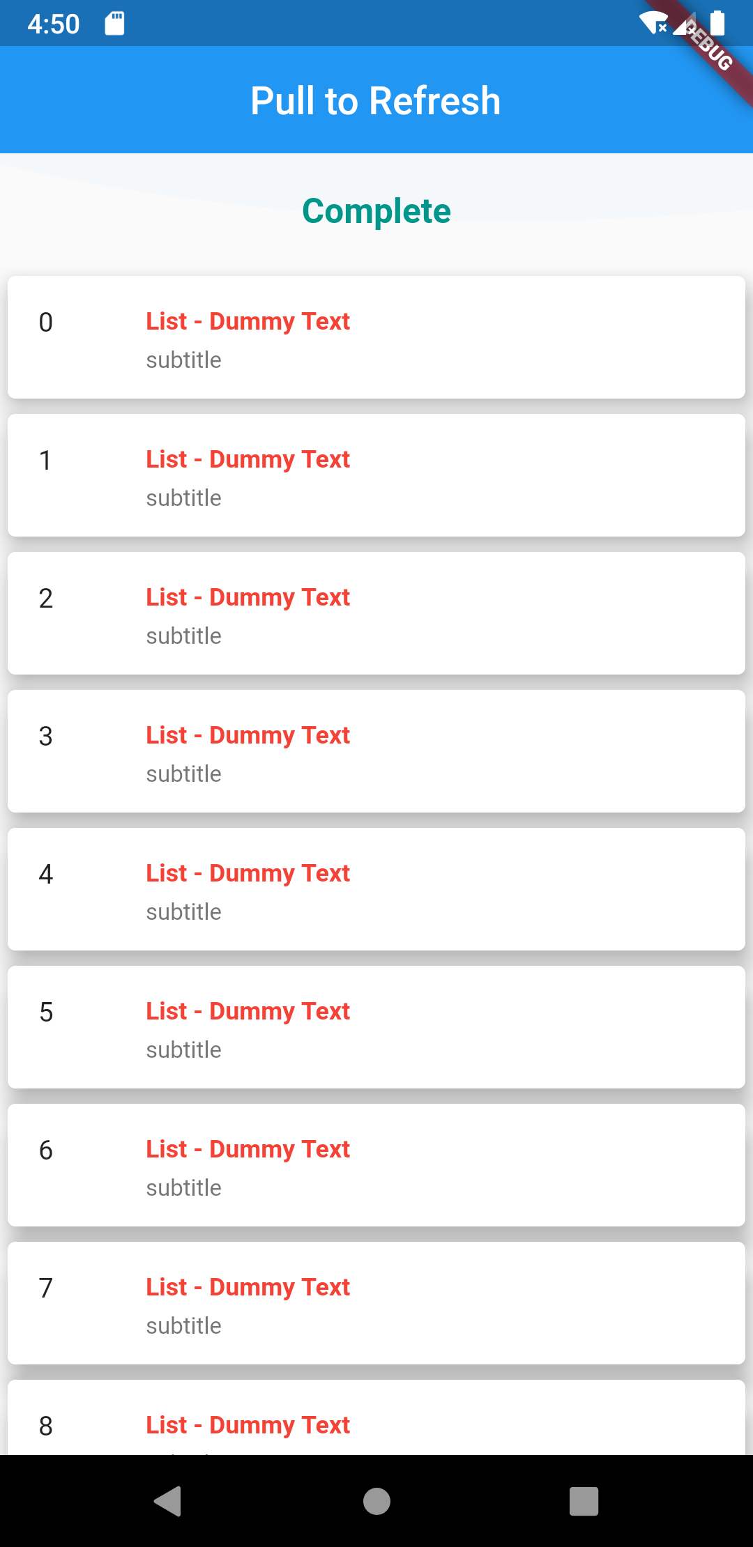Select list item number 5
This screenshot has height=1547, width=753.
tap(46, 1013)
